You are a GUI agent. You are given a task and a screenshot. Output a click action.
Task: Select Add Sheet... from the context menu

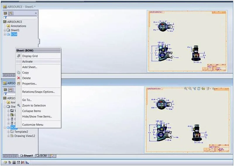click(x=38, y=67)
